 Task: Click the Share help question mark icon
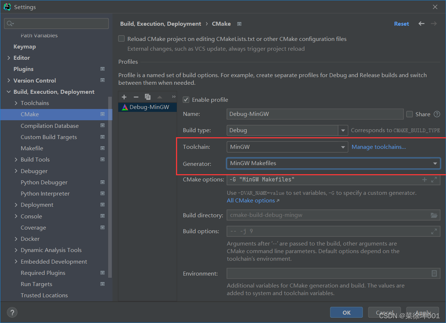click(437, 114)
